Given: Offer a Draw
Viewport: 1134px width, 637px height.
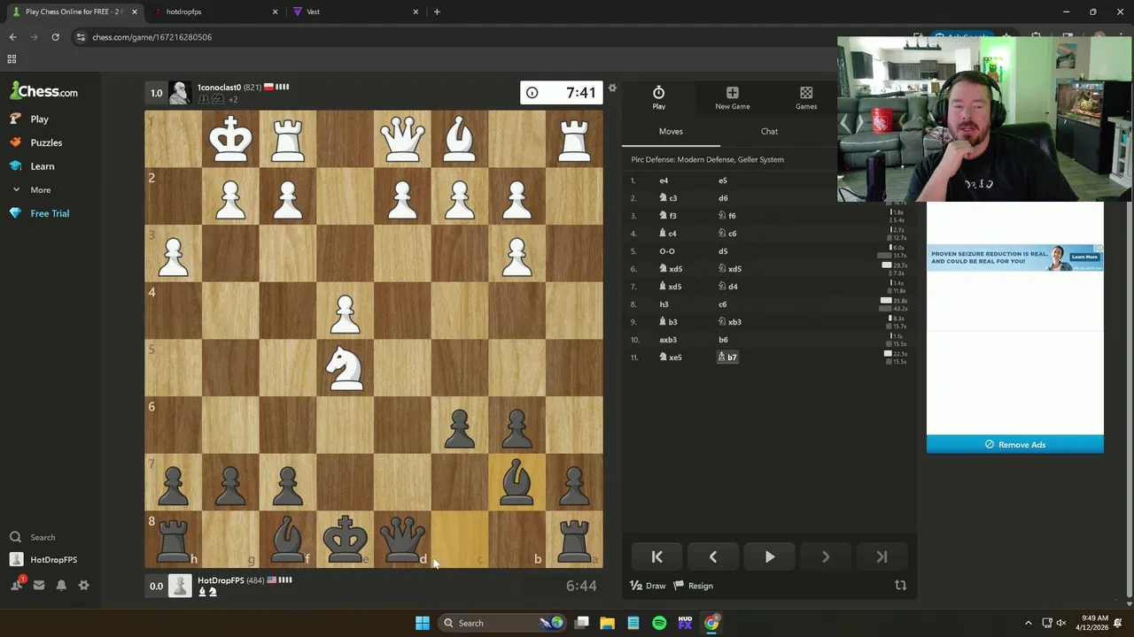Looking at the screenshot, I should pos(648,586).
